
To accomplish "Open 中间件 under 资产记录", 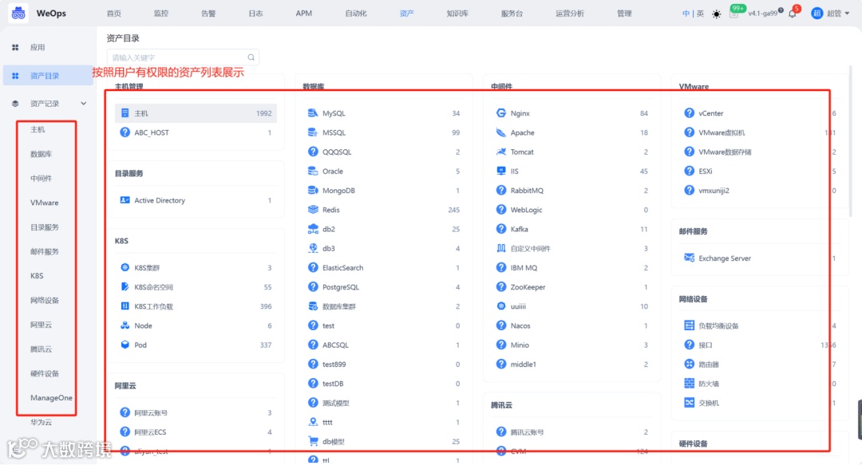I will (x=42, y=178).
